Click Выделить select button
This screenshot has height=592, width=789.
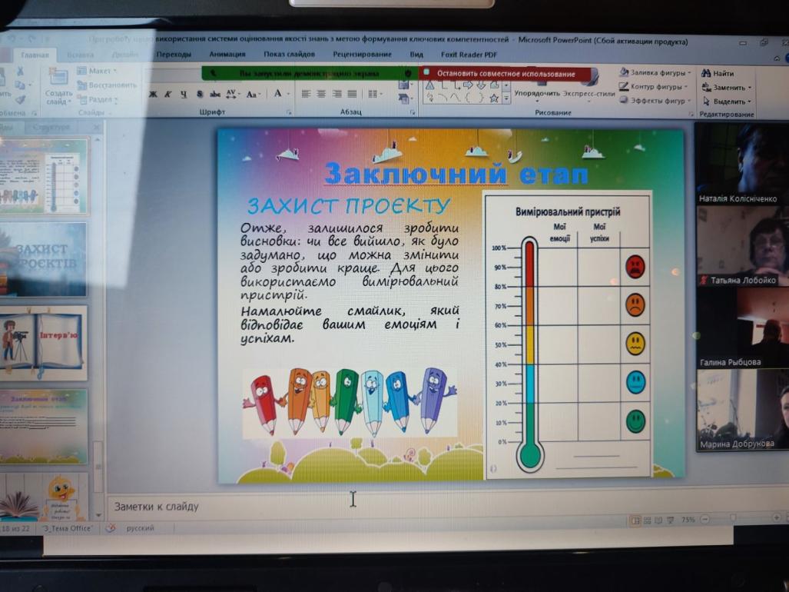(x=726, y=101)
